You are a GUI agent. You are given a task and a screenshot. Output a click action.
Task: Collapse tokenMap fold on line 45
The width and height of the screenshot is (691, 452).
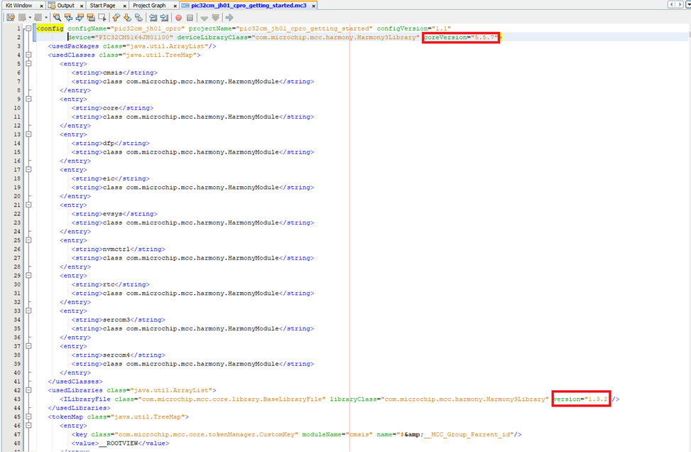(x=28, y=416)
